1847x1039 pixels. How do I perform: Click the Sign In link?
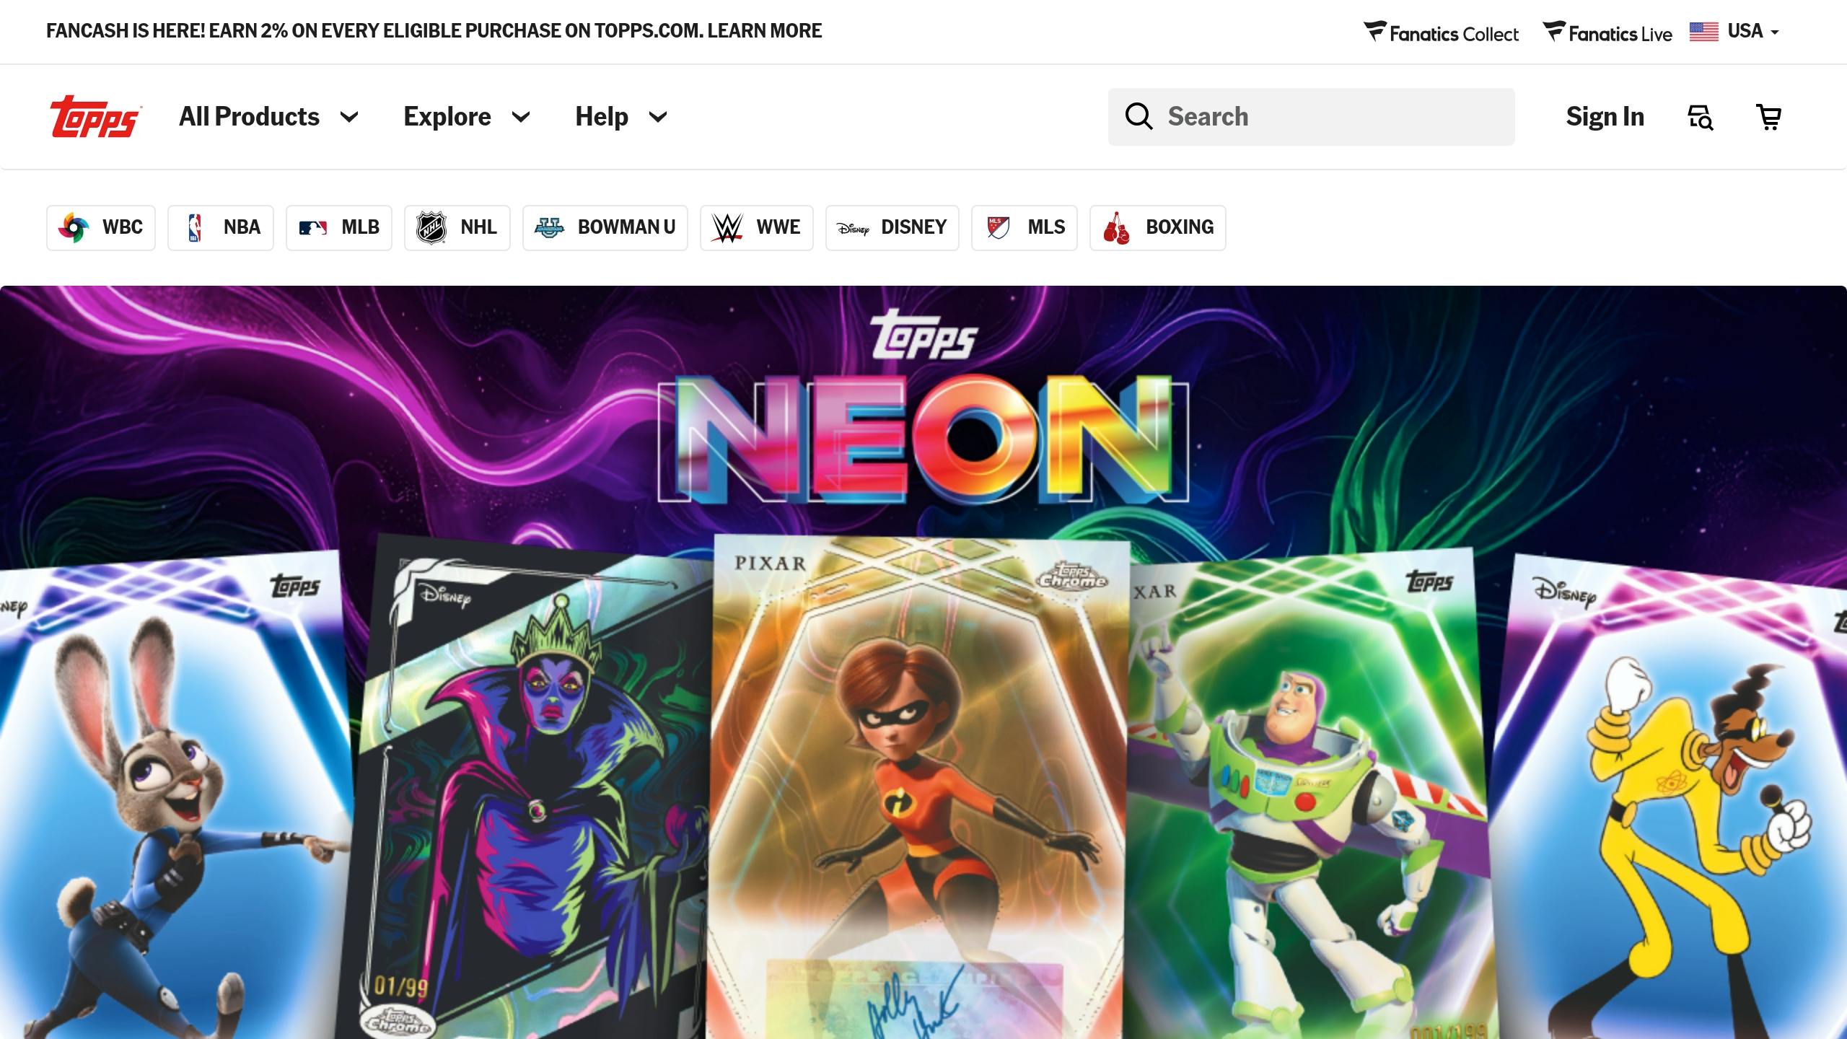click(1605, 117)
